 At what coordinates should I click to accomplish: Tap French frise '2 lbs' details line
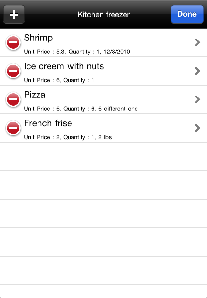coord(68,137)
